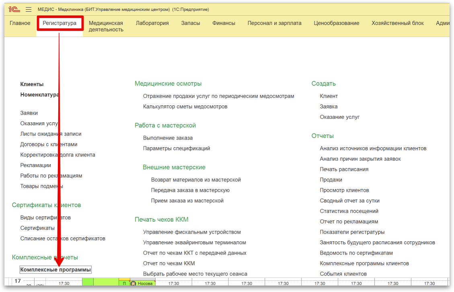Open Калькулятор сметы медосмотров
The height and width of the screenshot is (292, 454).
185,107
